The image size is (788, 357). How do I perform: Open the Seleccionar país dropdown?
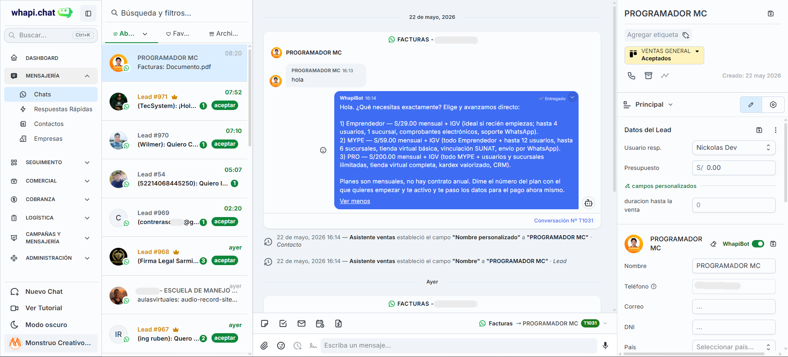pyautogui.click(x=733, y=347)
